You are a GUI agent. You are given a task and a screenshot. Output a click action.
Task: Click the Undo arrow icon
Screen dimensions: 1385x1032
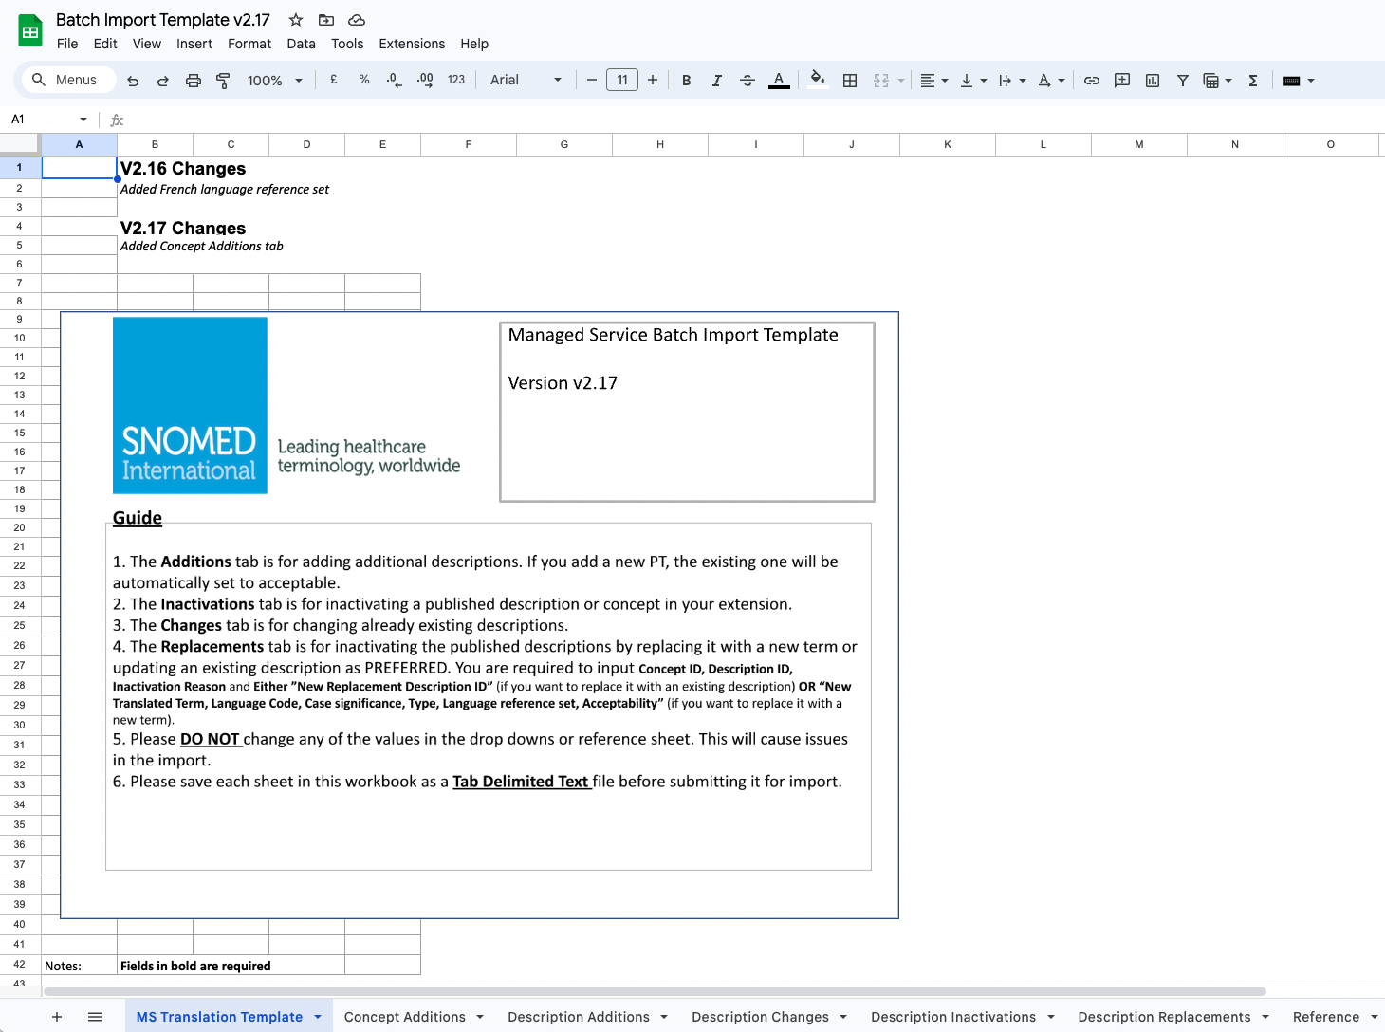coord(133,81)
